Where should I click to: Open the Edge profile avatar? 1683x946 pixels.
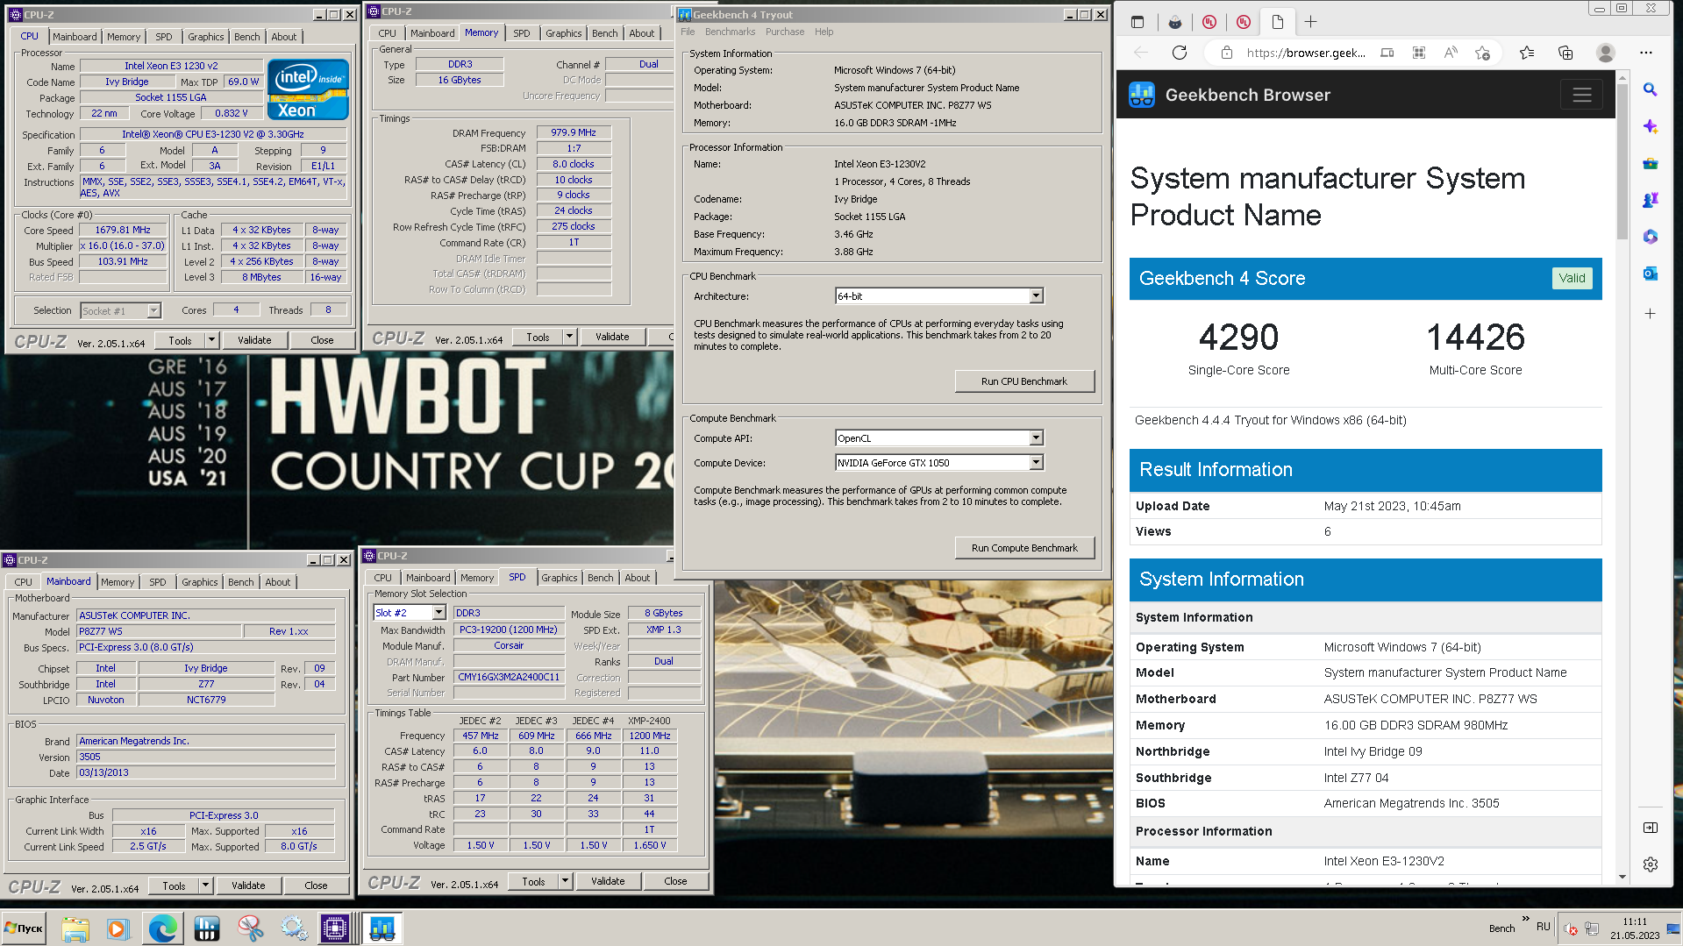tap(1606, 53)
